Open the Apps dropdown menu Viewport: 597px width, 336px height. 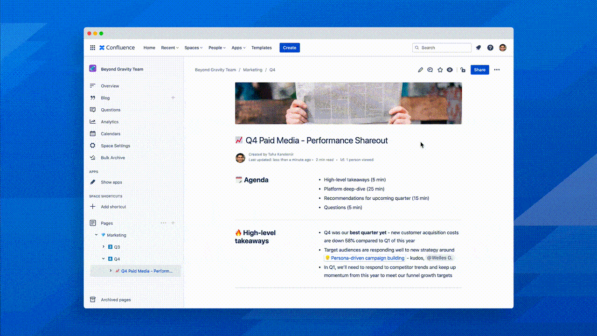click(238, 48)
